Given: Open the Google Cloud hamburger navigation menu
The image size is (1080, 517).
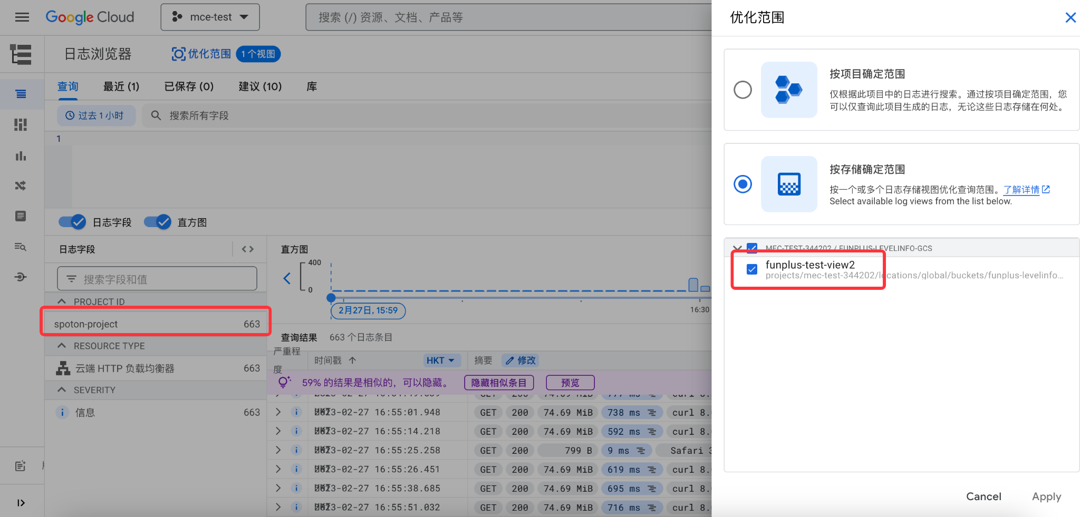Looking at the screenshot, I should pos(22,17).
